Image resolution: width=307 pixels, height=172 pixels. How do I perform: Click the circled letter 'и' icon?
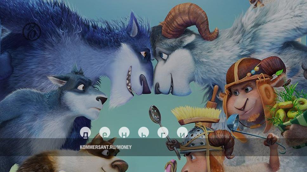click(x=182, y=133)
